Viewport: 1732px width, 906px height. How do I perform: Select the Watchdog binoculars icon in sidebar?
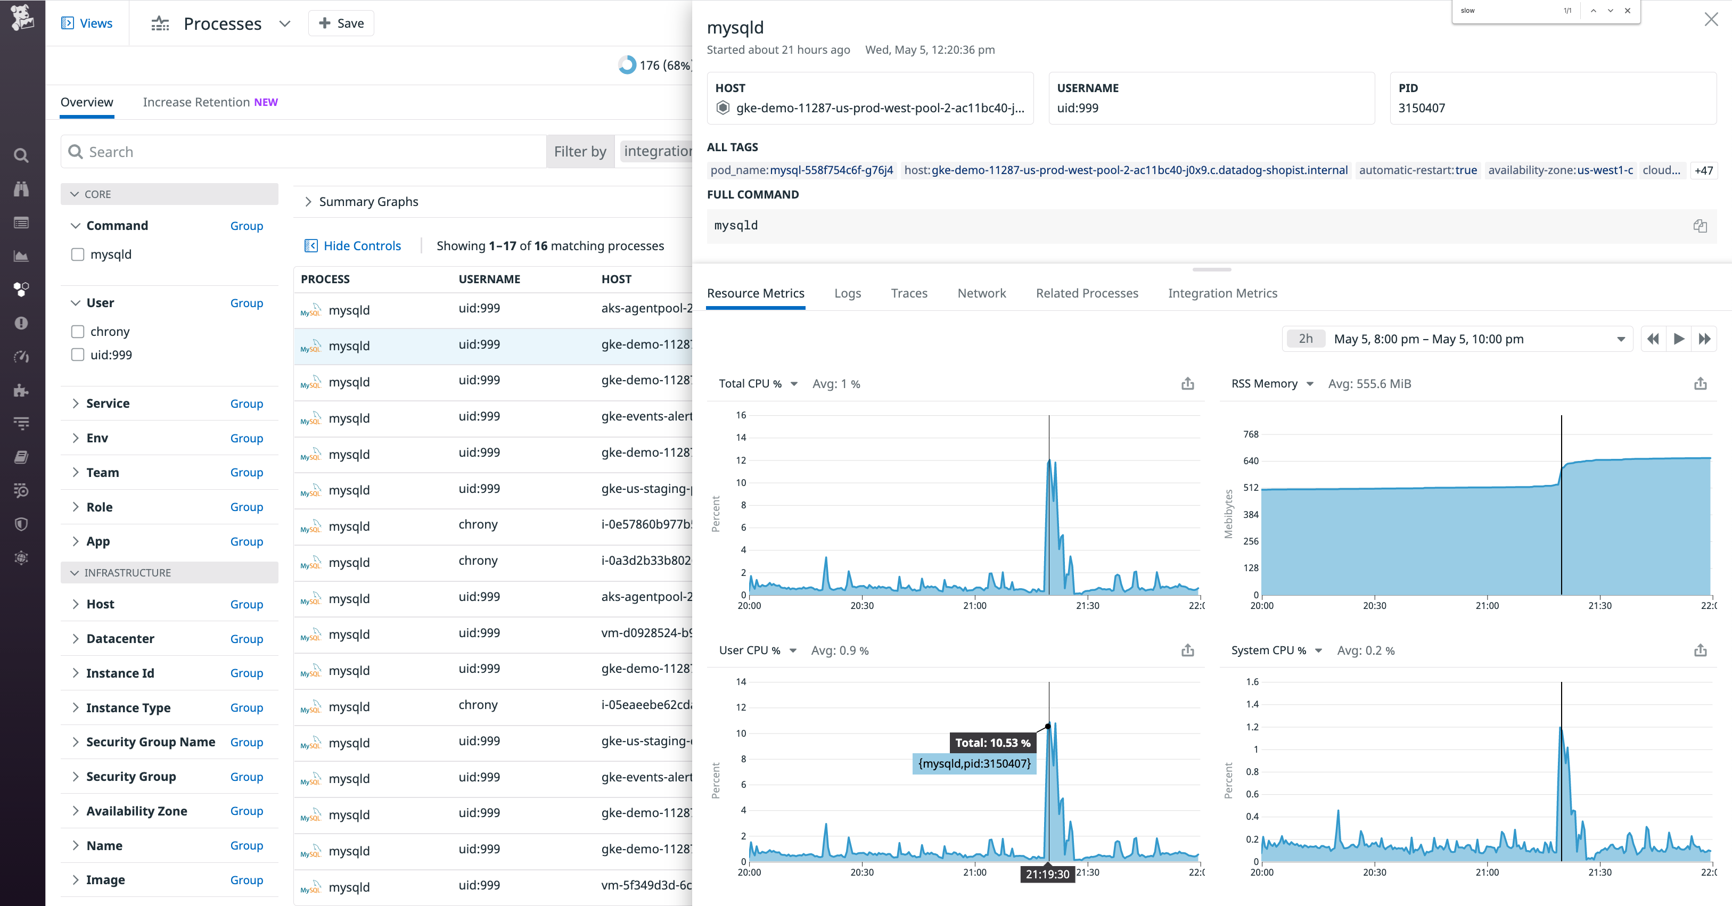[21, 189]
